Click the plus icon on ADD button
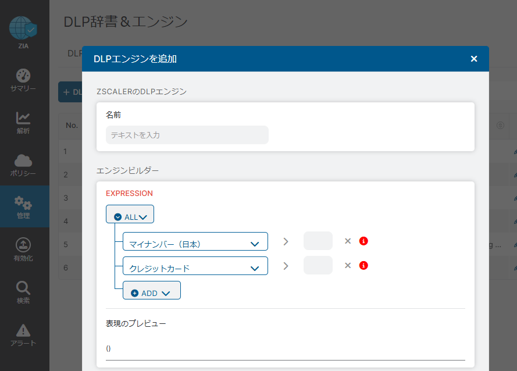Viewport: 517px width, 371px height. (134, 293)
